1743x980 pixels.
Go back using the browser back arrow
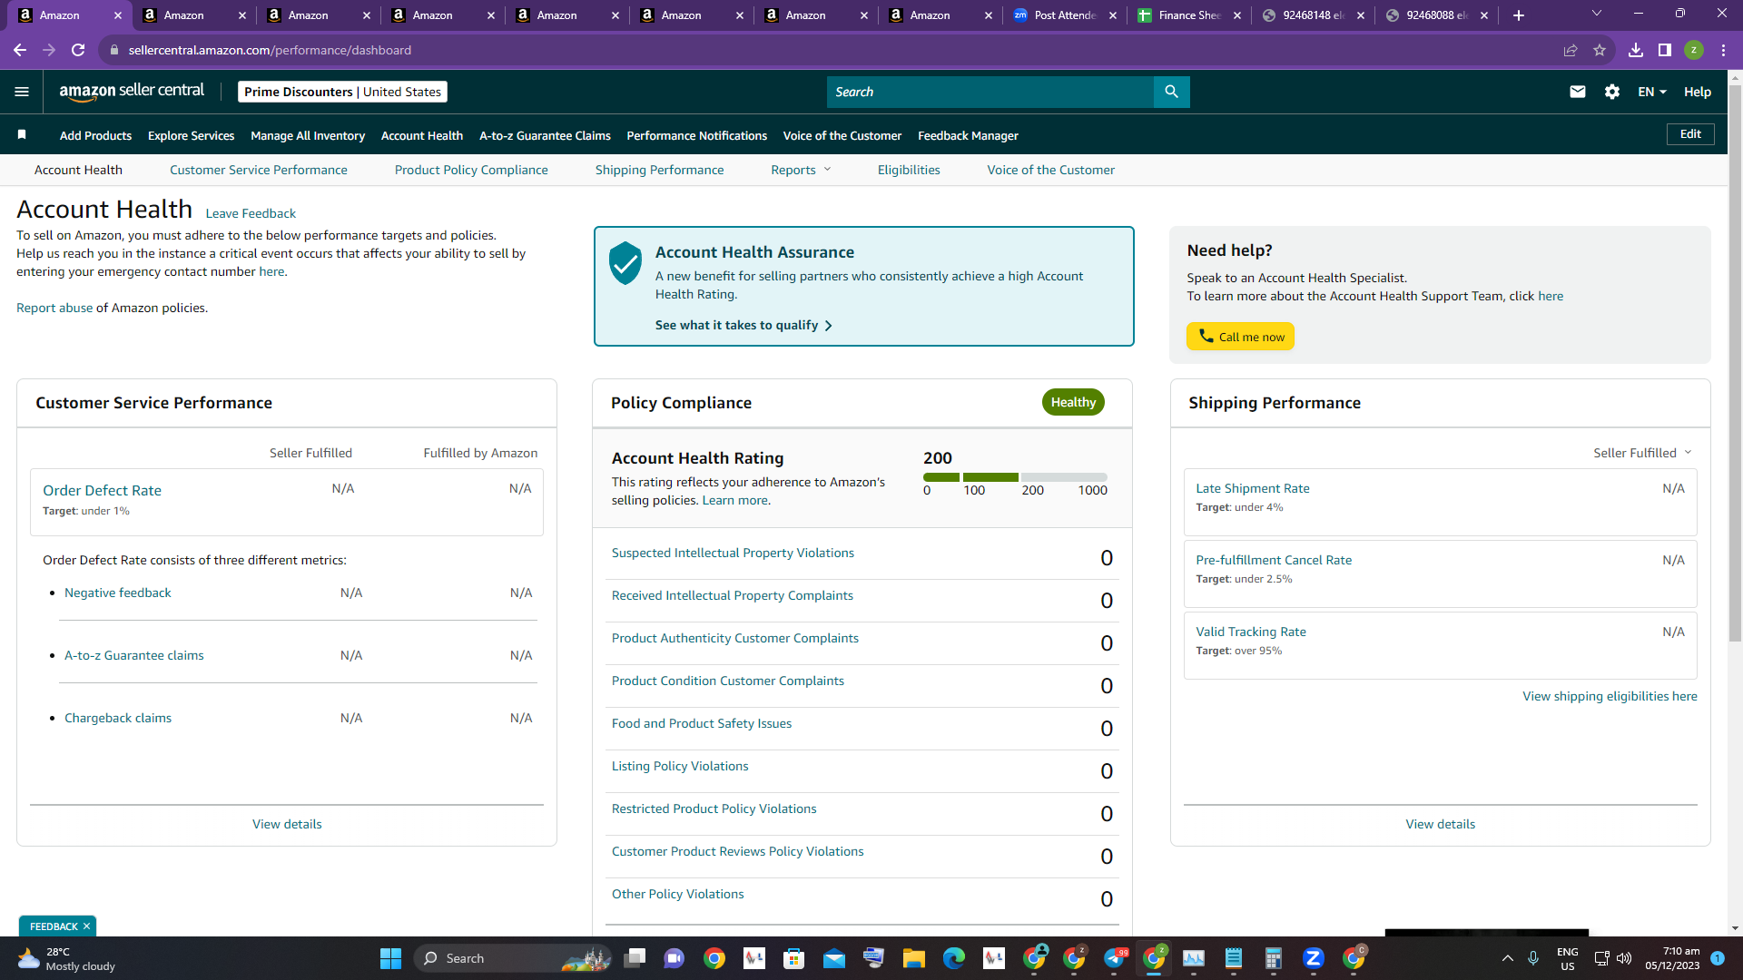click(x=20, y=50)
